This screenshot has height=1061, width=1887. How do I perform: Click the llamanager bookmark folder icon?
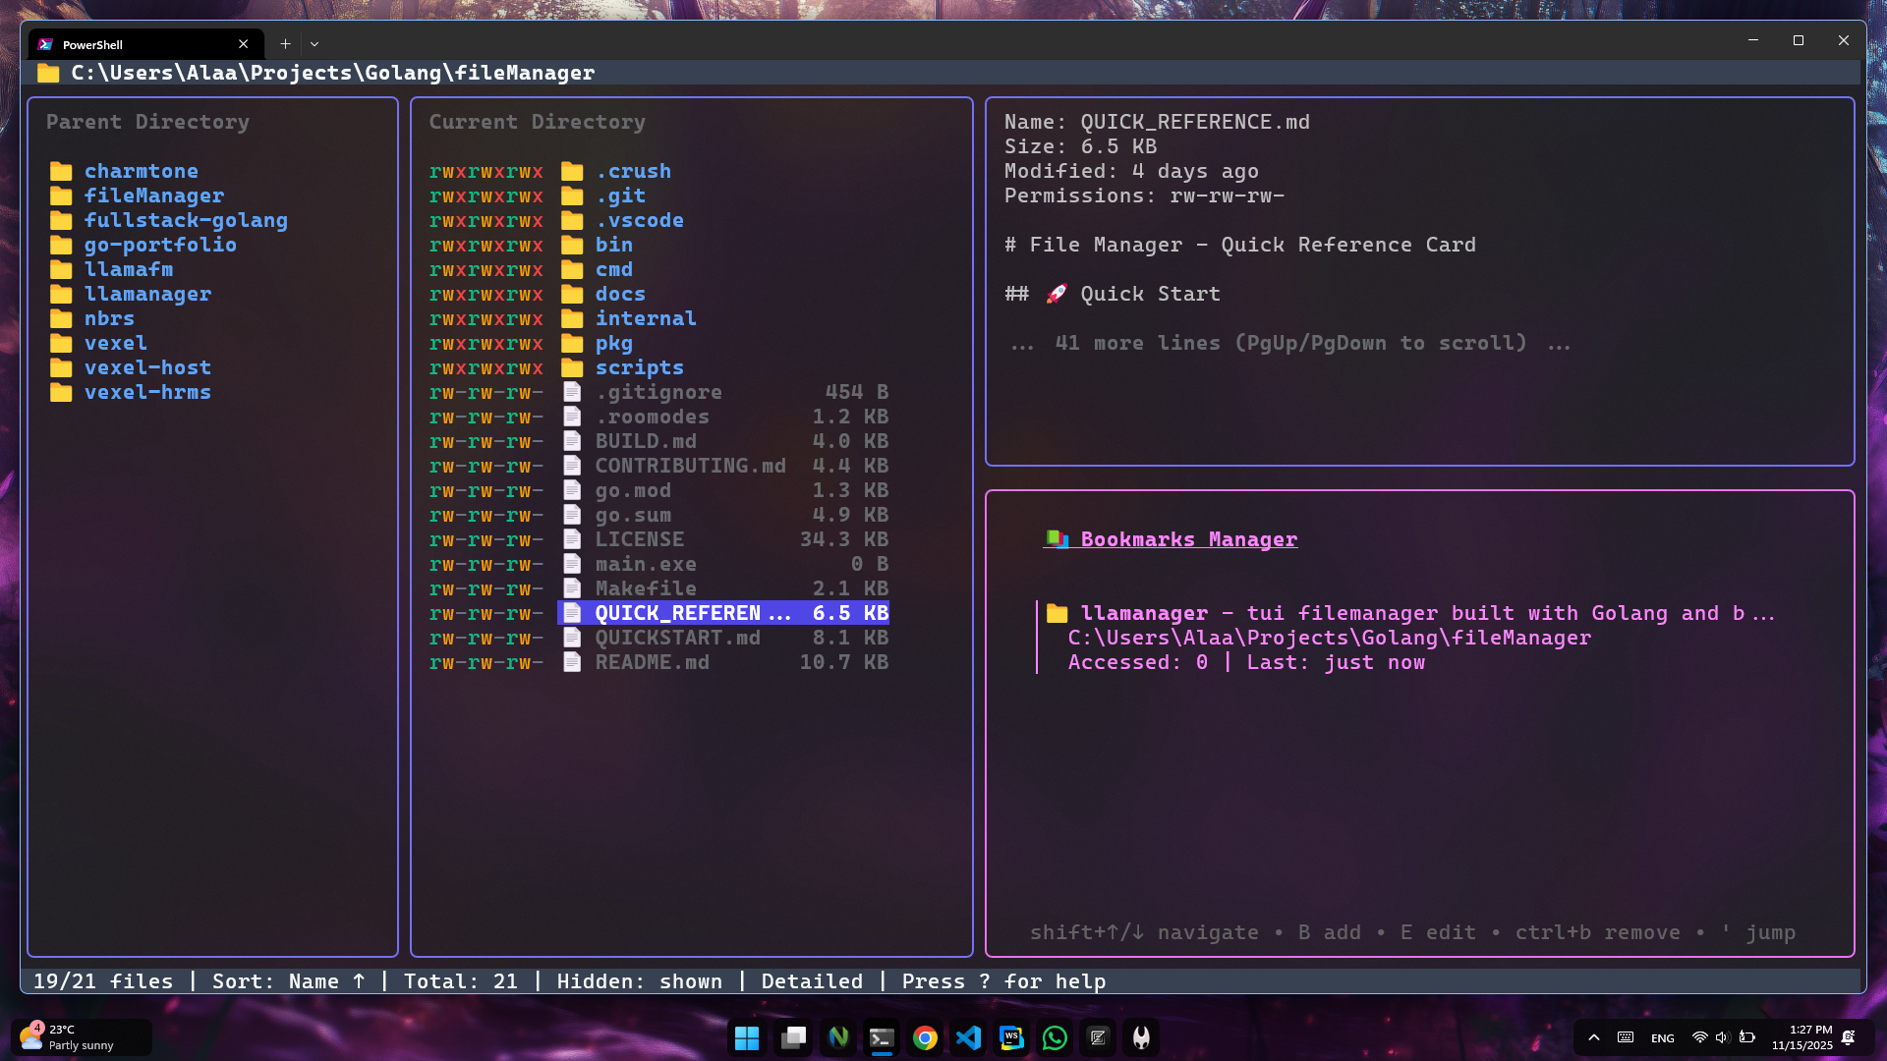click(x=1058, y=613)
